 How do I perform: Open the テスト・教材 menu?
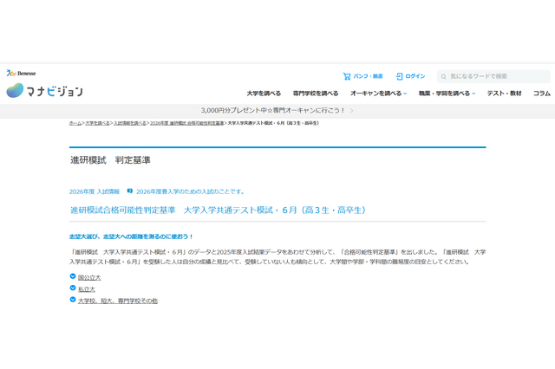pyautogui.click(x=504, y=94)
